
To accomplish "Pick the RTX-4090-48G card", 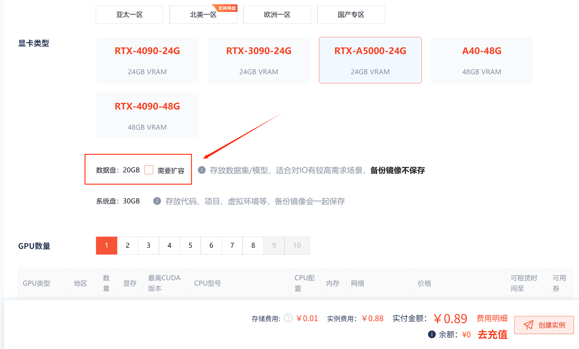I will 147,115.
